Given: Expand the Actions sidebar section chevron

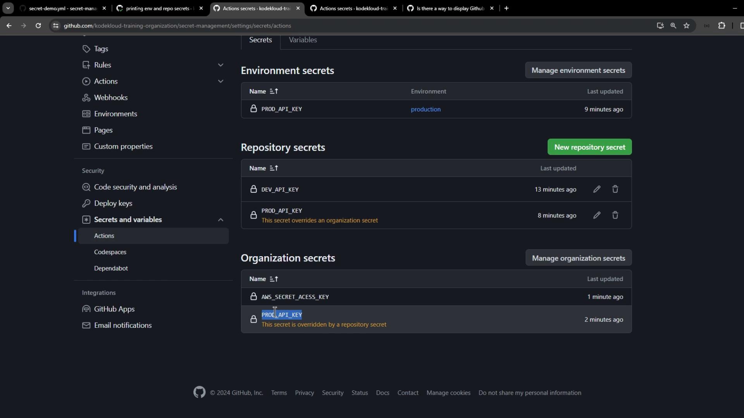Looking at the screenshot, I should coord(220,81).
